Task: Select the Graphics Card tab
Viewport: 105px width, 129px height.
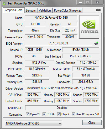Action: click(14, 10)
